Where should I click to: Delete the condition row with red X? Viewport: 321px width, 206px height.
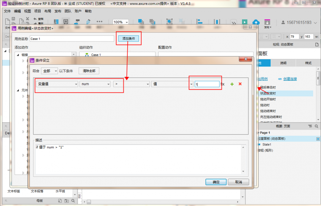[x=240, y=84]
